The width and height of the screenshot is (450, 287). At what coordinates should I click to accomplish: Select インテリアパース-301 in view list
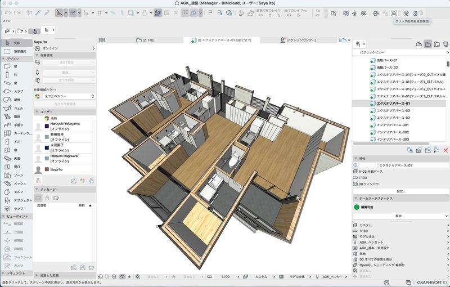(x=393, y=125)
